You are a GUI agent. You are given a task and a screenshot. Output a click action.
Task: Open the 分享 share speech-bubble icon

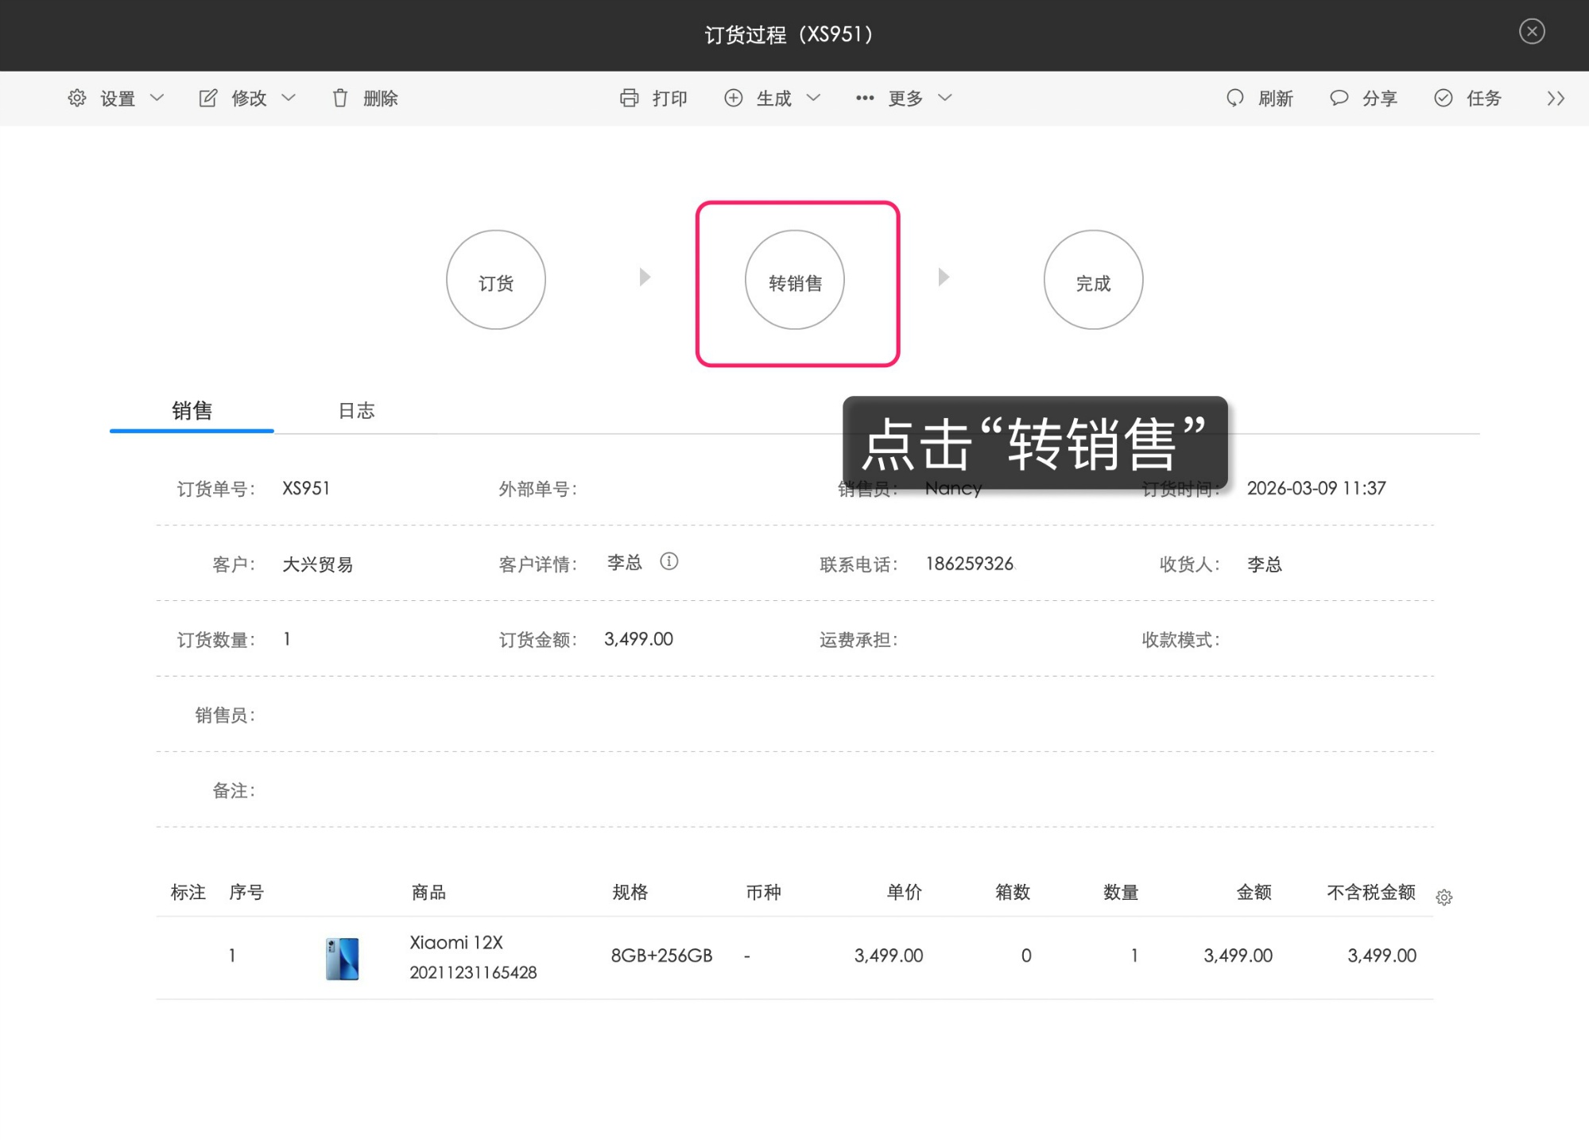1339,98
